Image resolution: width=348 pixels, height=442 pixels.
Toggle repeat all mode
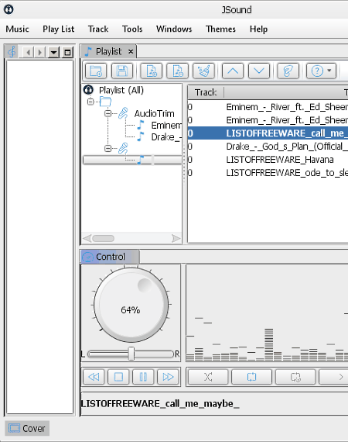coord(251,377)
